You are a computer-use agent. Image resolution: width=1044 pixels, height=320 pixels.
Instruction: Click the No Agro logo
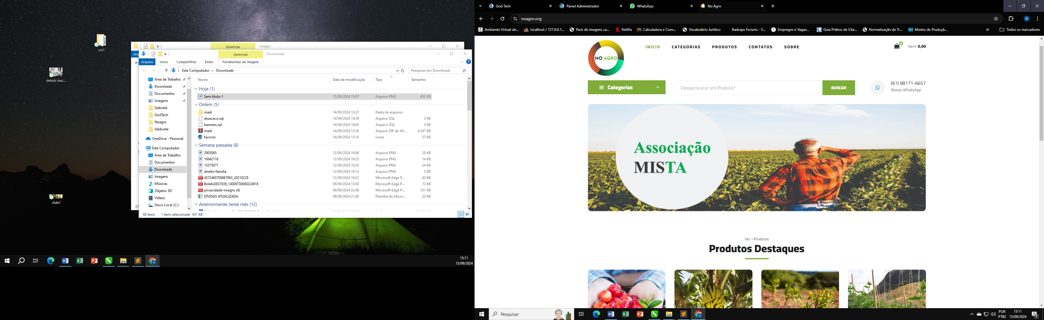pyautogui.click(x=606, y=58)
